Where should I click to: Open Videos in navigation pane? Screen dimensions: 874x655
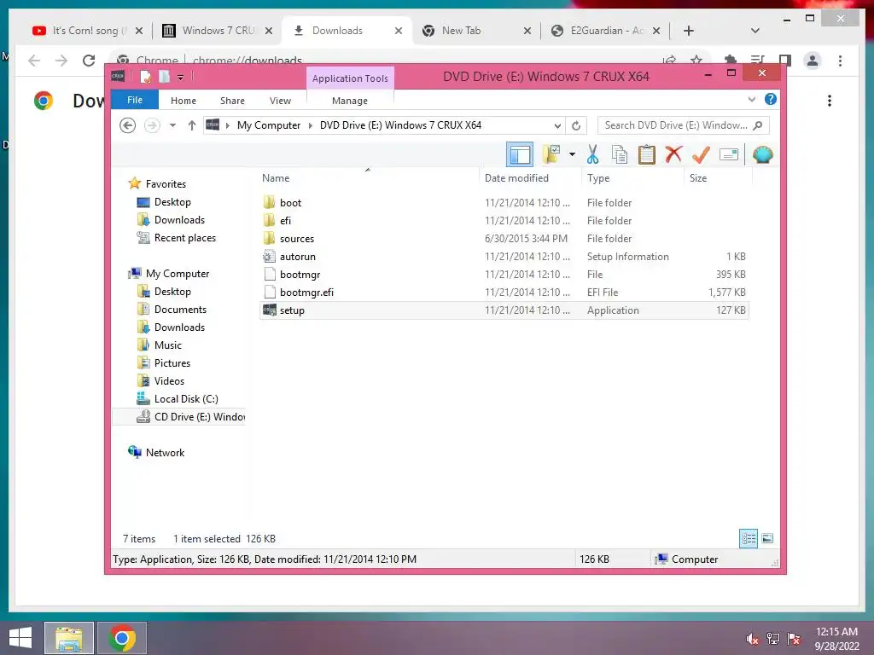coord(169,381)
